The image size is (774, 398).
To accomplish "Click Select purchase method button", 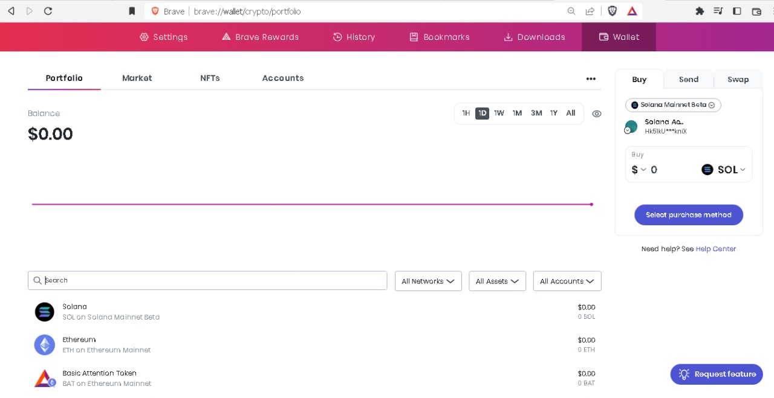I will (x=689, y=215).
